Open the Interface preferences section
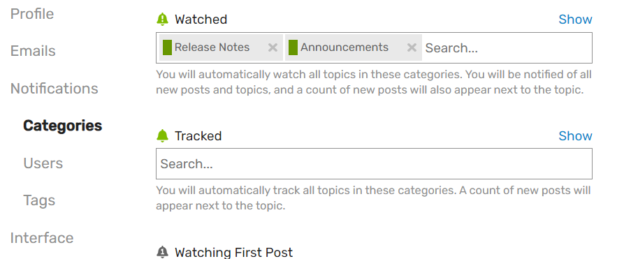The height and width of the screenshot is (259, 624). pyautogui.click(x=42, y=238)
